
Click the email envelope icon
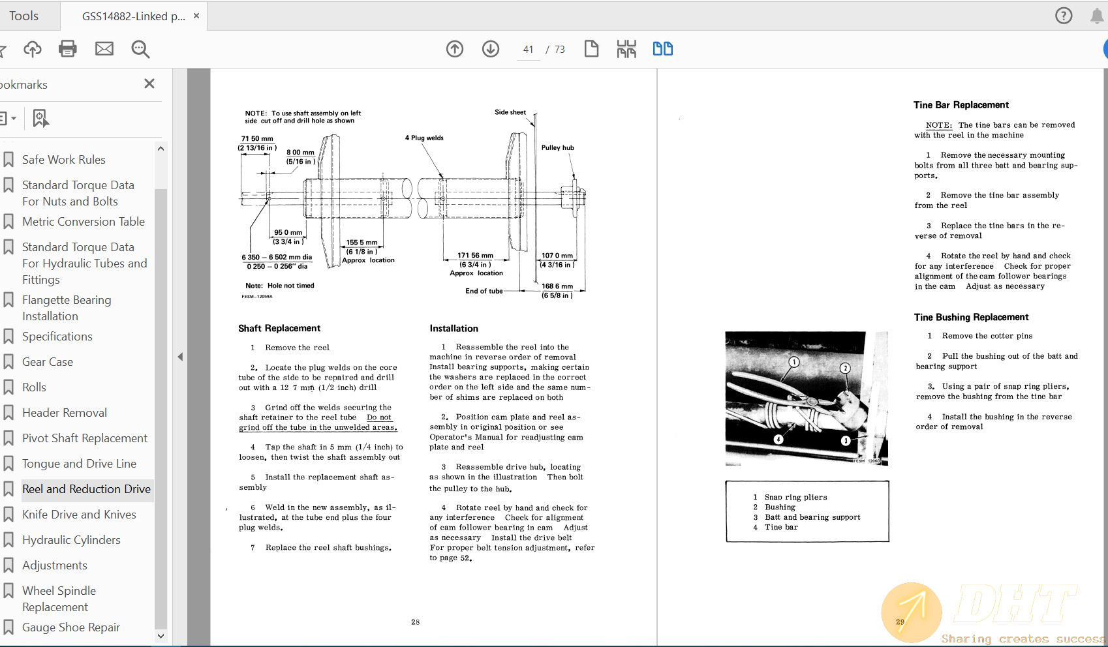(104, 49)
